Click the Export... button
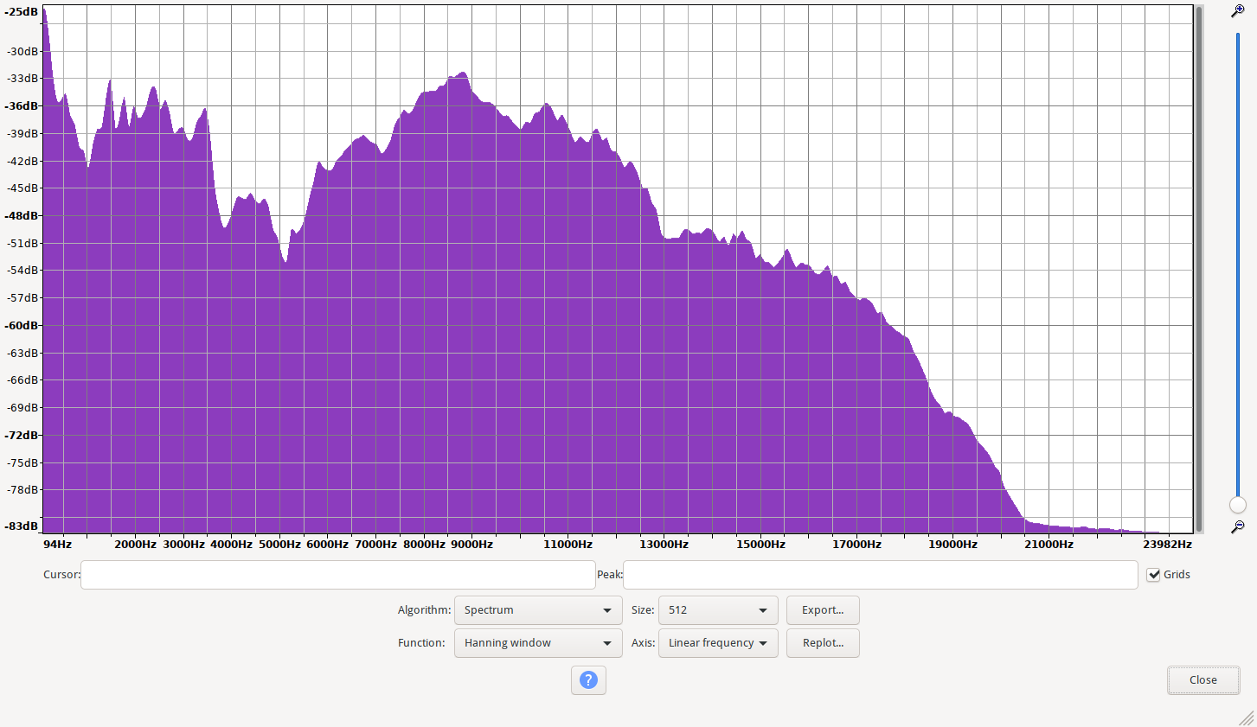This screenshot has width=1257, height=727. pos(823,610)
